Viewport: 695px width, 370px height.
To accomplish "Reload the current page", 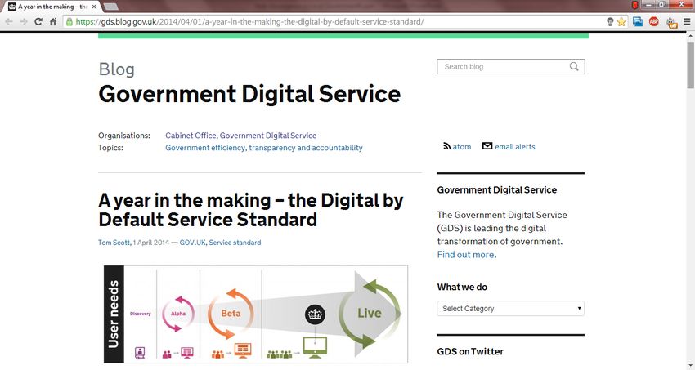I will [x=38, y=22].
